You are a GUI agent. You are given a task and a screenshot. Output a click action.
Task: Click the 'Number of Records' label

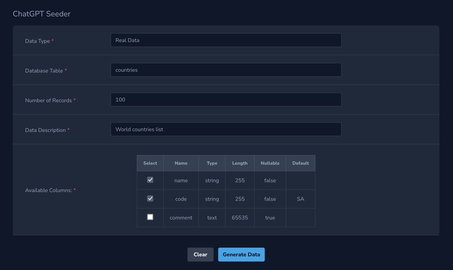pyautogui.click(x=48, y=100)
